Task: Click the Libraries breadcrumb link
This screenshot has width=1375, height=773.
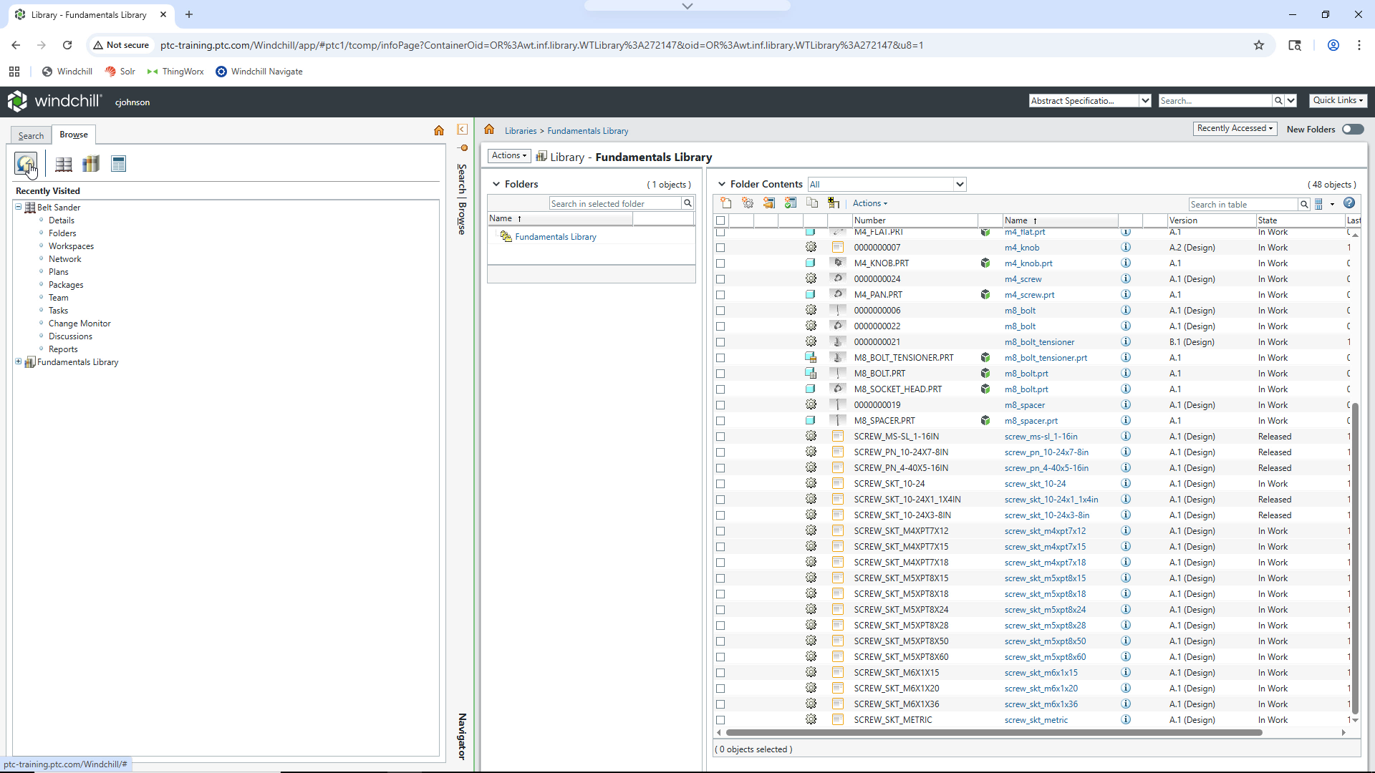Action: (521, 131)
